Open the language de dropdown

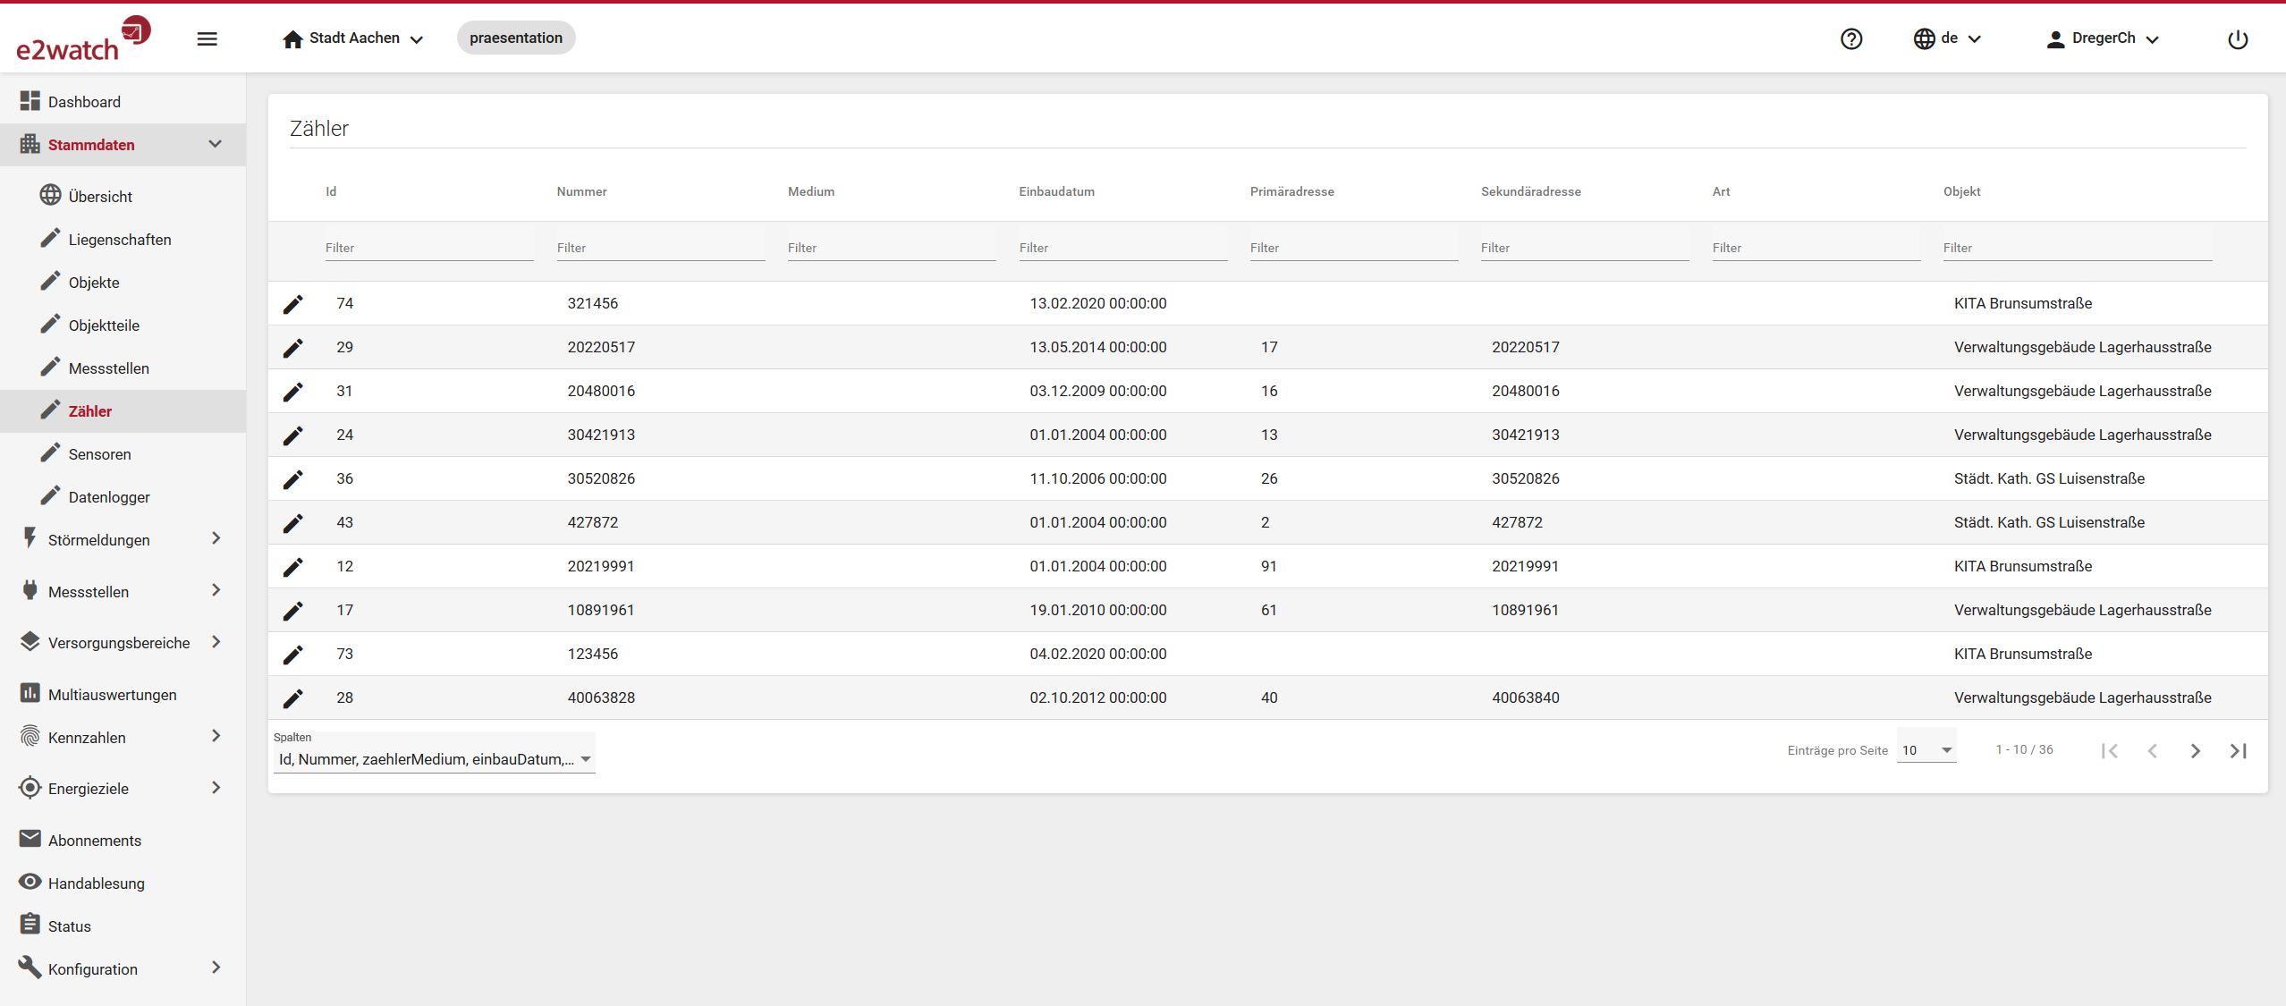pyautogui.click(x=1948, y=38)
